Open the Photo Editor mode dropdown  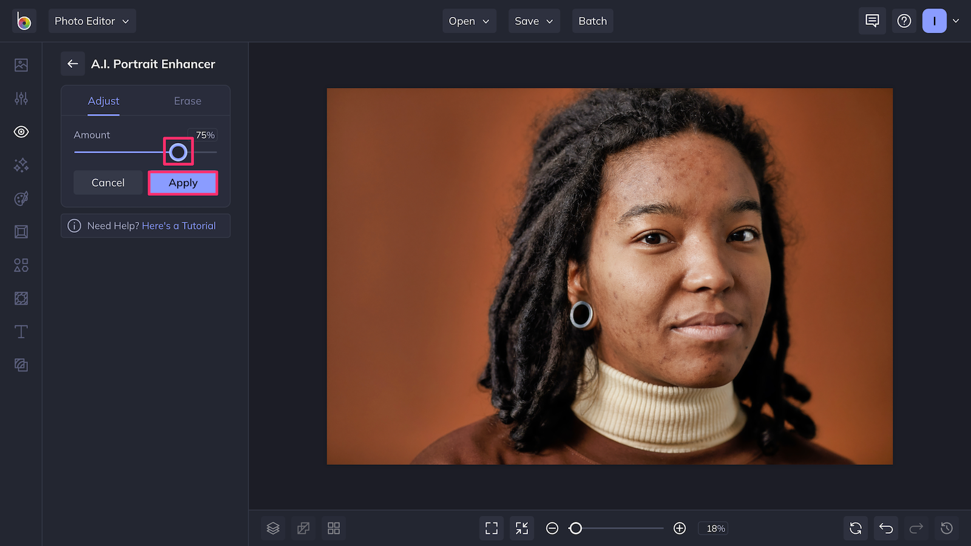pos(92,20)
